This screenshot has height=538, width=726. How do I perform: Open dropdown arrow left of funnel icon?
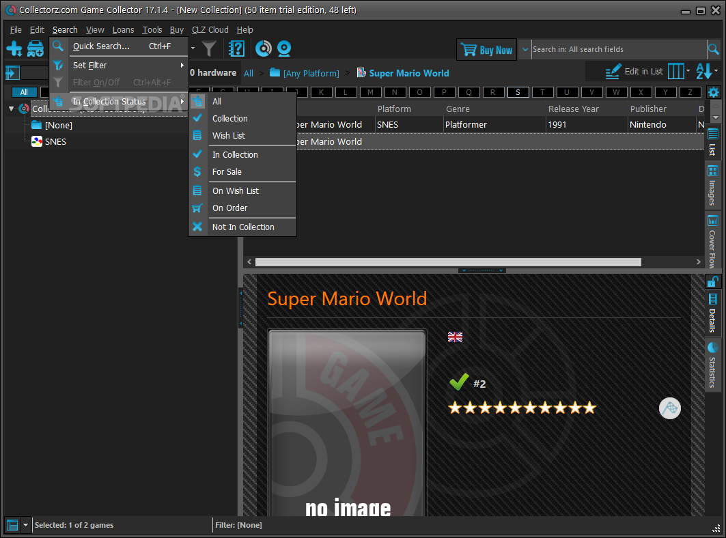(x=193, y=48)
